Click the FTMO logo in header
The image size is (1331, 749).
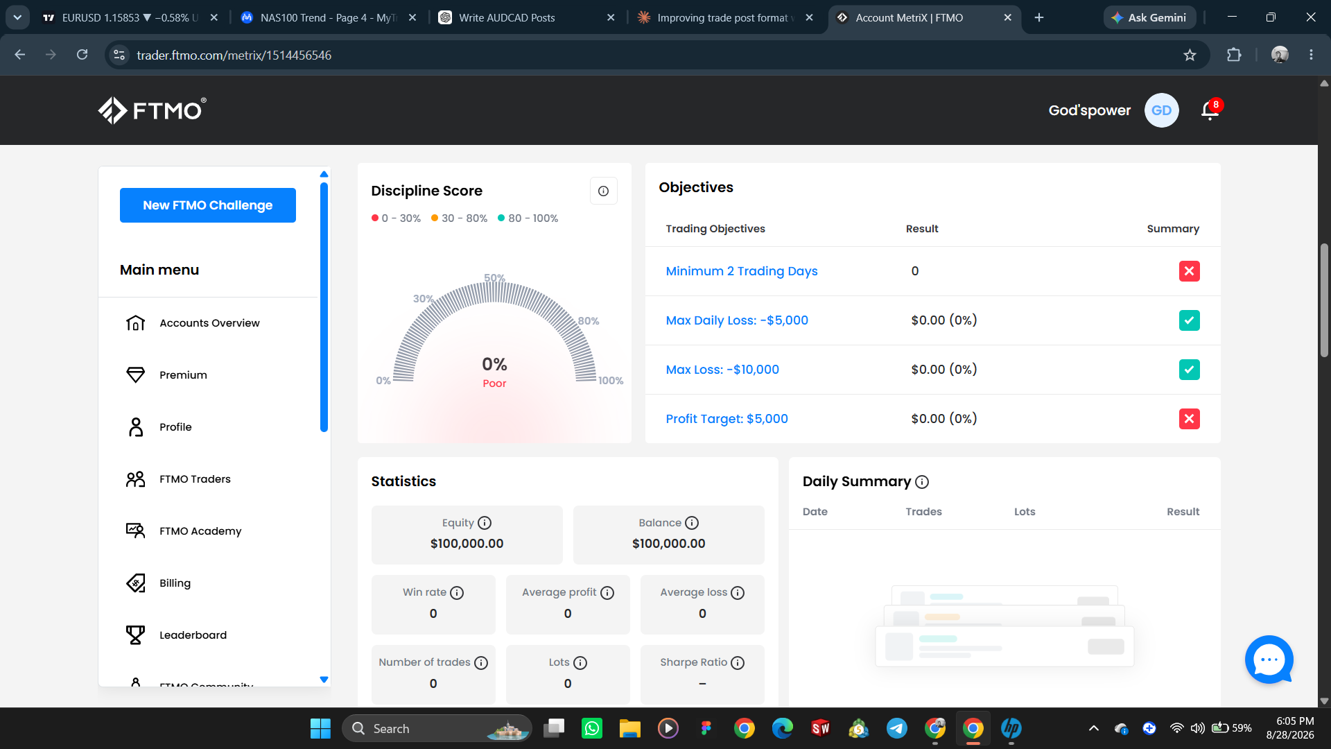click(x=152, y=110)
